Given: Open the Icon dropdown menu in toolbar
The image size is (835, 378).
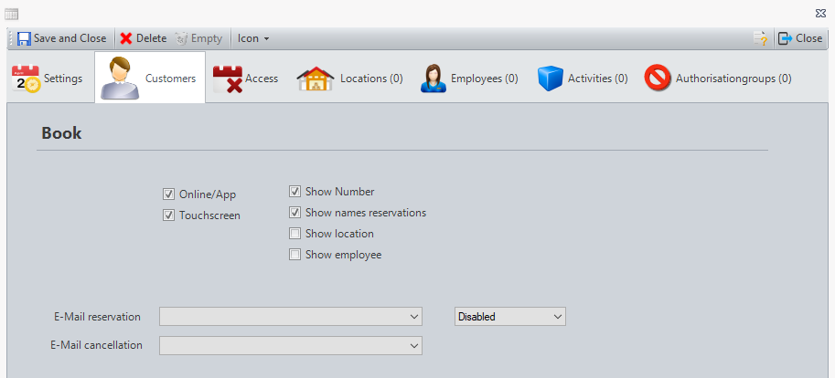Looking at the screenshot, I should point(253,38).
